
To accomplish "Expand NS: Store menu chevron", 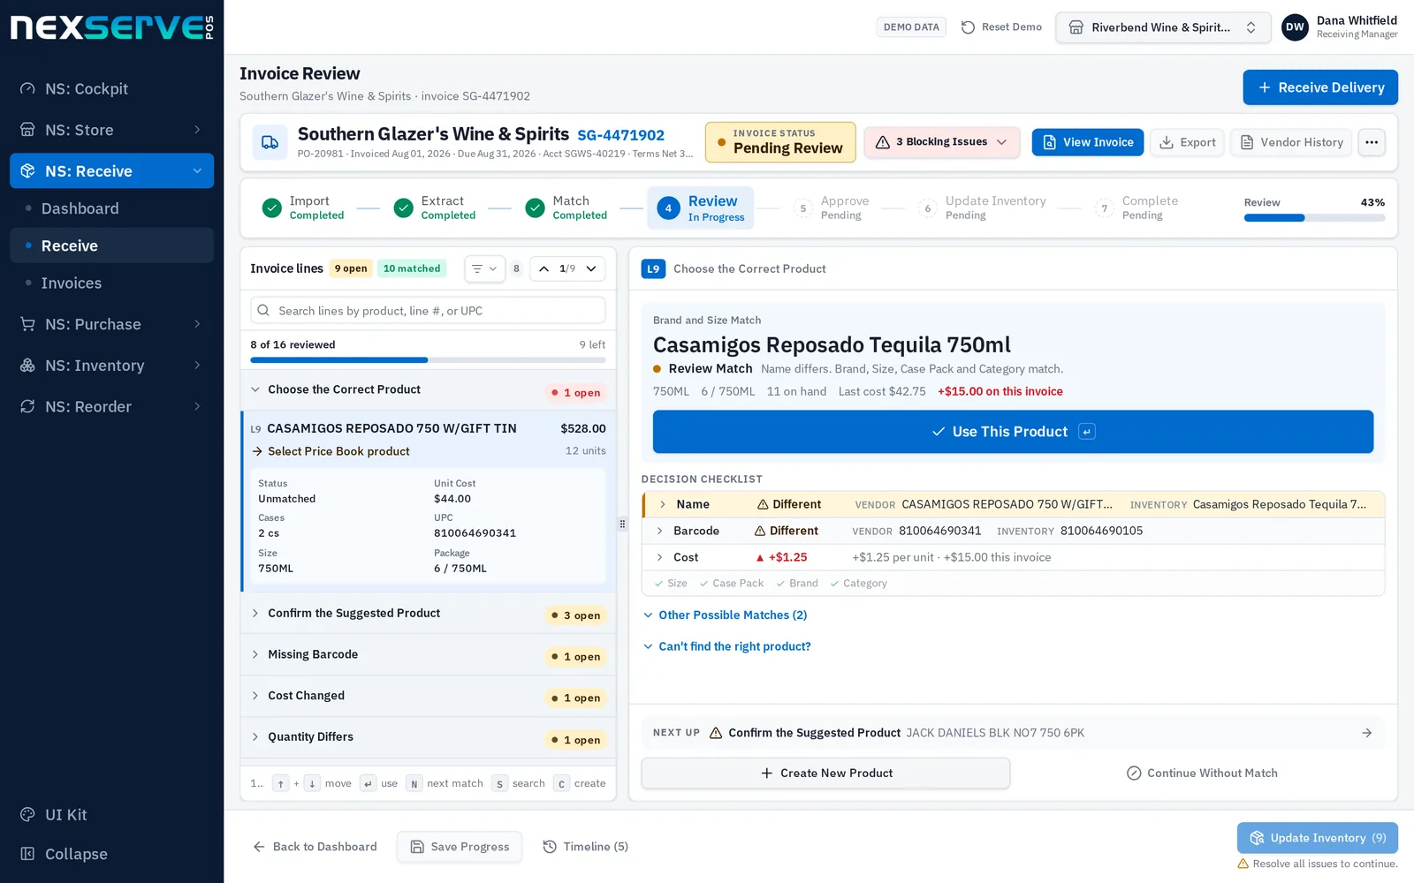I will point(197,130).
